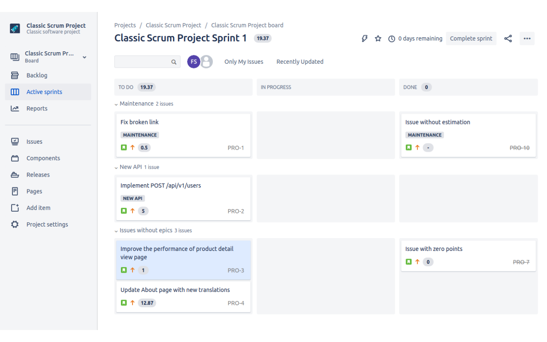
Task: Toggle the FS user avatar filter
Action: pyautogui.click(x=194, y=62)
